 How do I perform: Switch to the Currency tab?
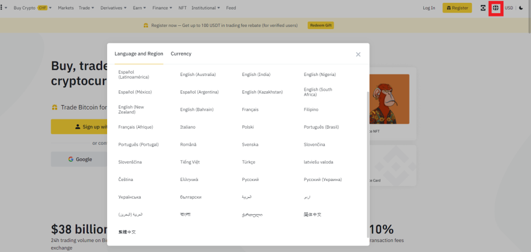click(181, 53)
